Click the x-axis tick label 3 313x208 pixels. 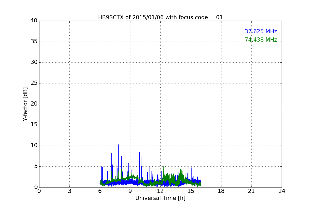[x=69, y=191]
